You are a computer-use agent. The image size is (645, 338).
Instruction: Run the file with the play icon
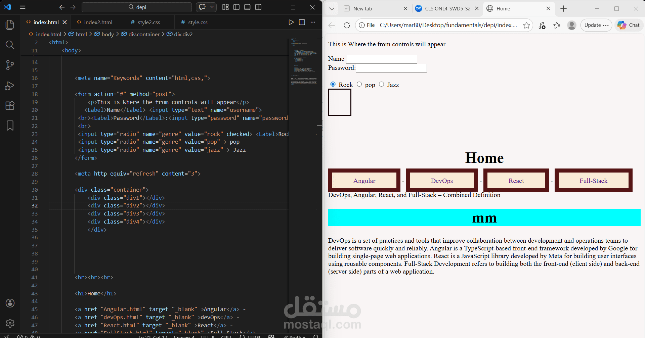[x=291, y=22]
